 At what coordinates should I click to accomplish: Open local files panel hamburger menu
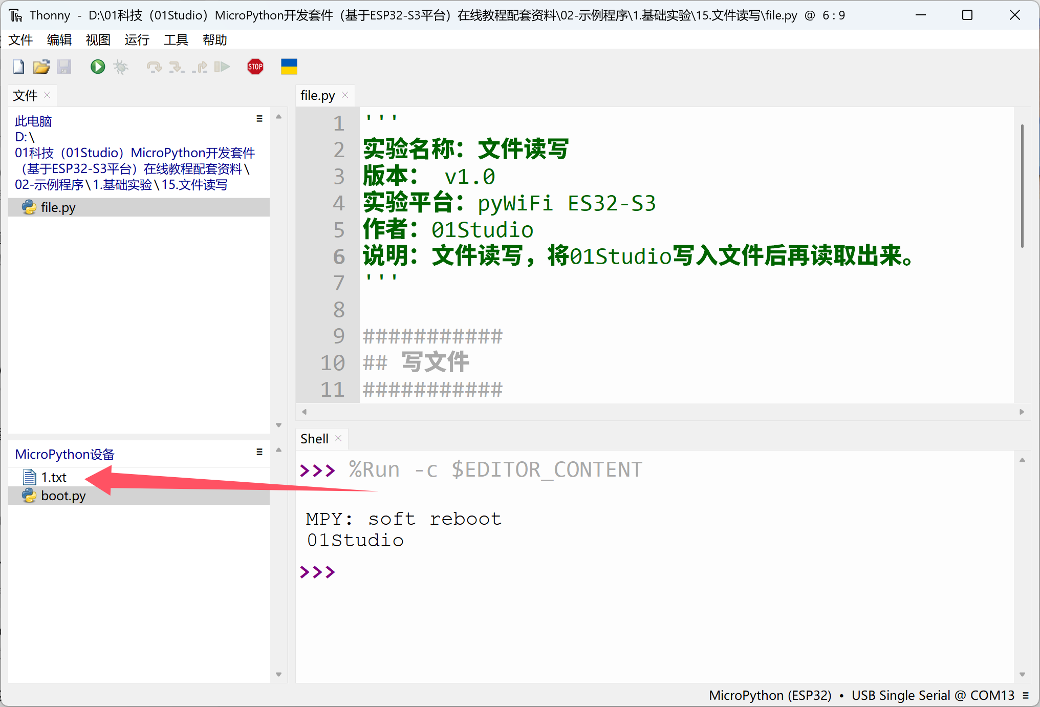point(259,119)
